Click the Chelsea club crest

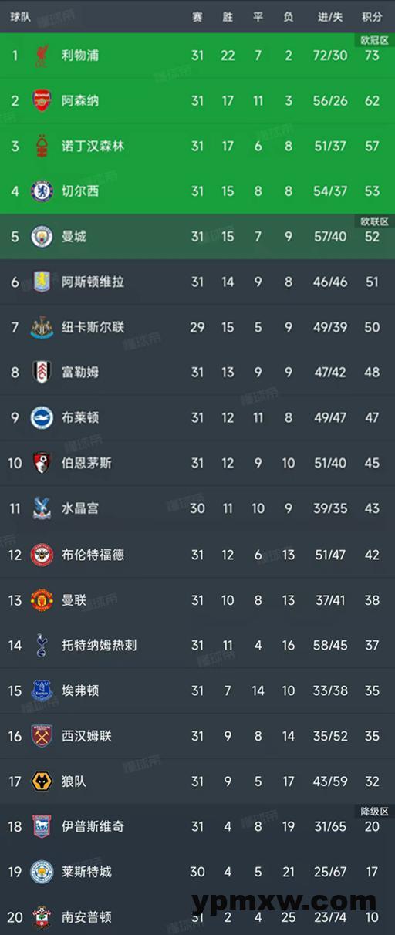[42, 191]
